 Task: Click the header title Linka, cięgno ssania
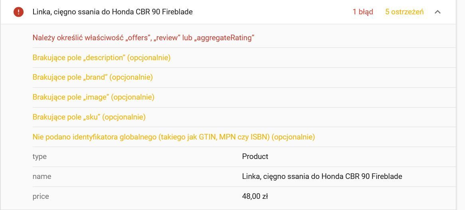[112, 12]
